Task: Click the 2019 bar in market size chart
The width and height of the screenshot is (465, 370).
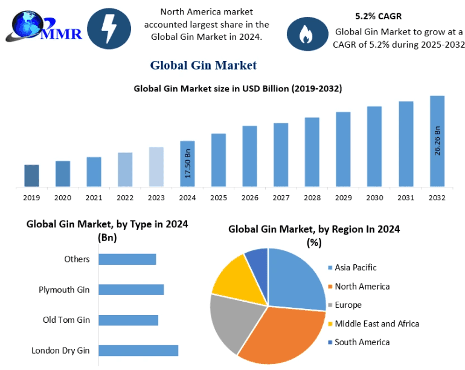Action: click(31, 175)
